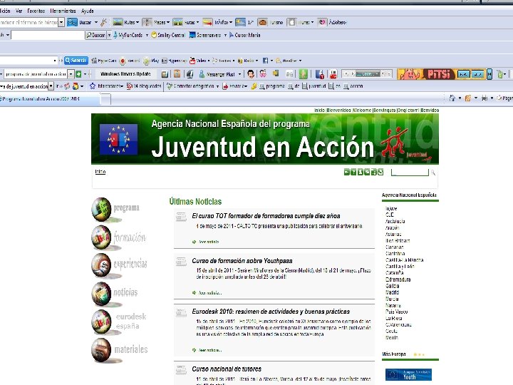
Task: Click the Galicia link in sidebar
Action: 393,285
